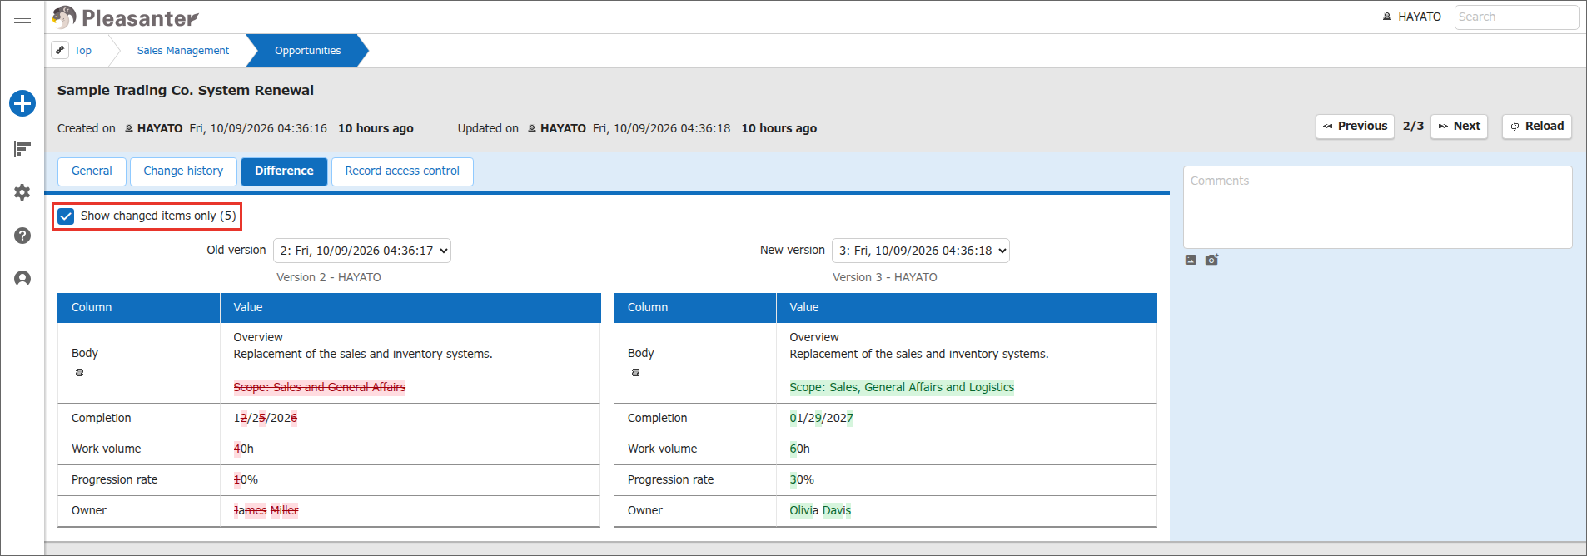Select the Difference tab
1587x556 pixels.
(x=284, y=171)
